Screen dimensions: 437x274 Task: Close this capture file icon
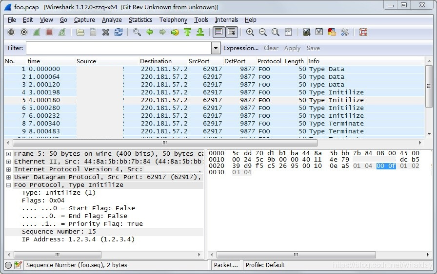pos(106,32)
